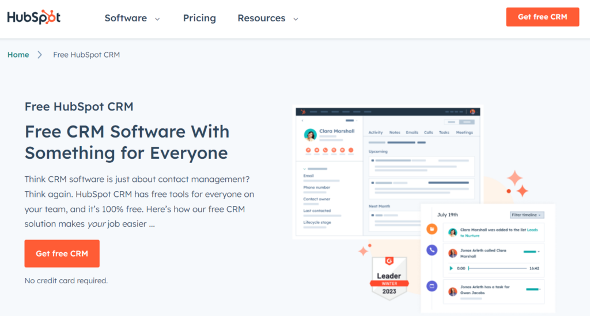Collapse the section chevron above Email field
590x316 pixels.
(x=304, y=169)
